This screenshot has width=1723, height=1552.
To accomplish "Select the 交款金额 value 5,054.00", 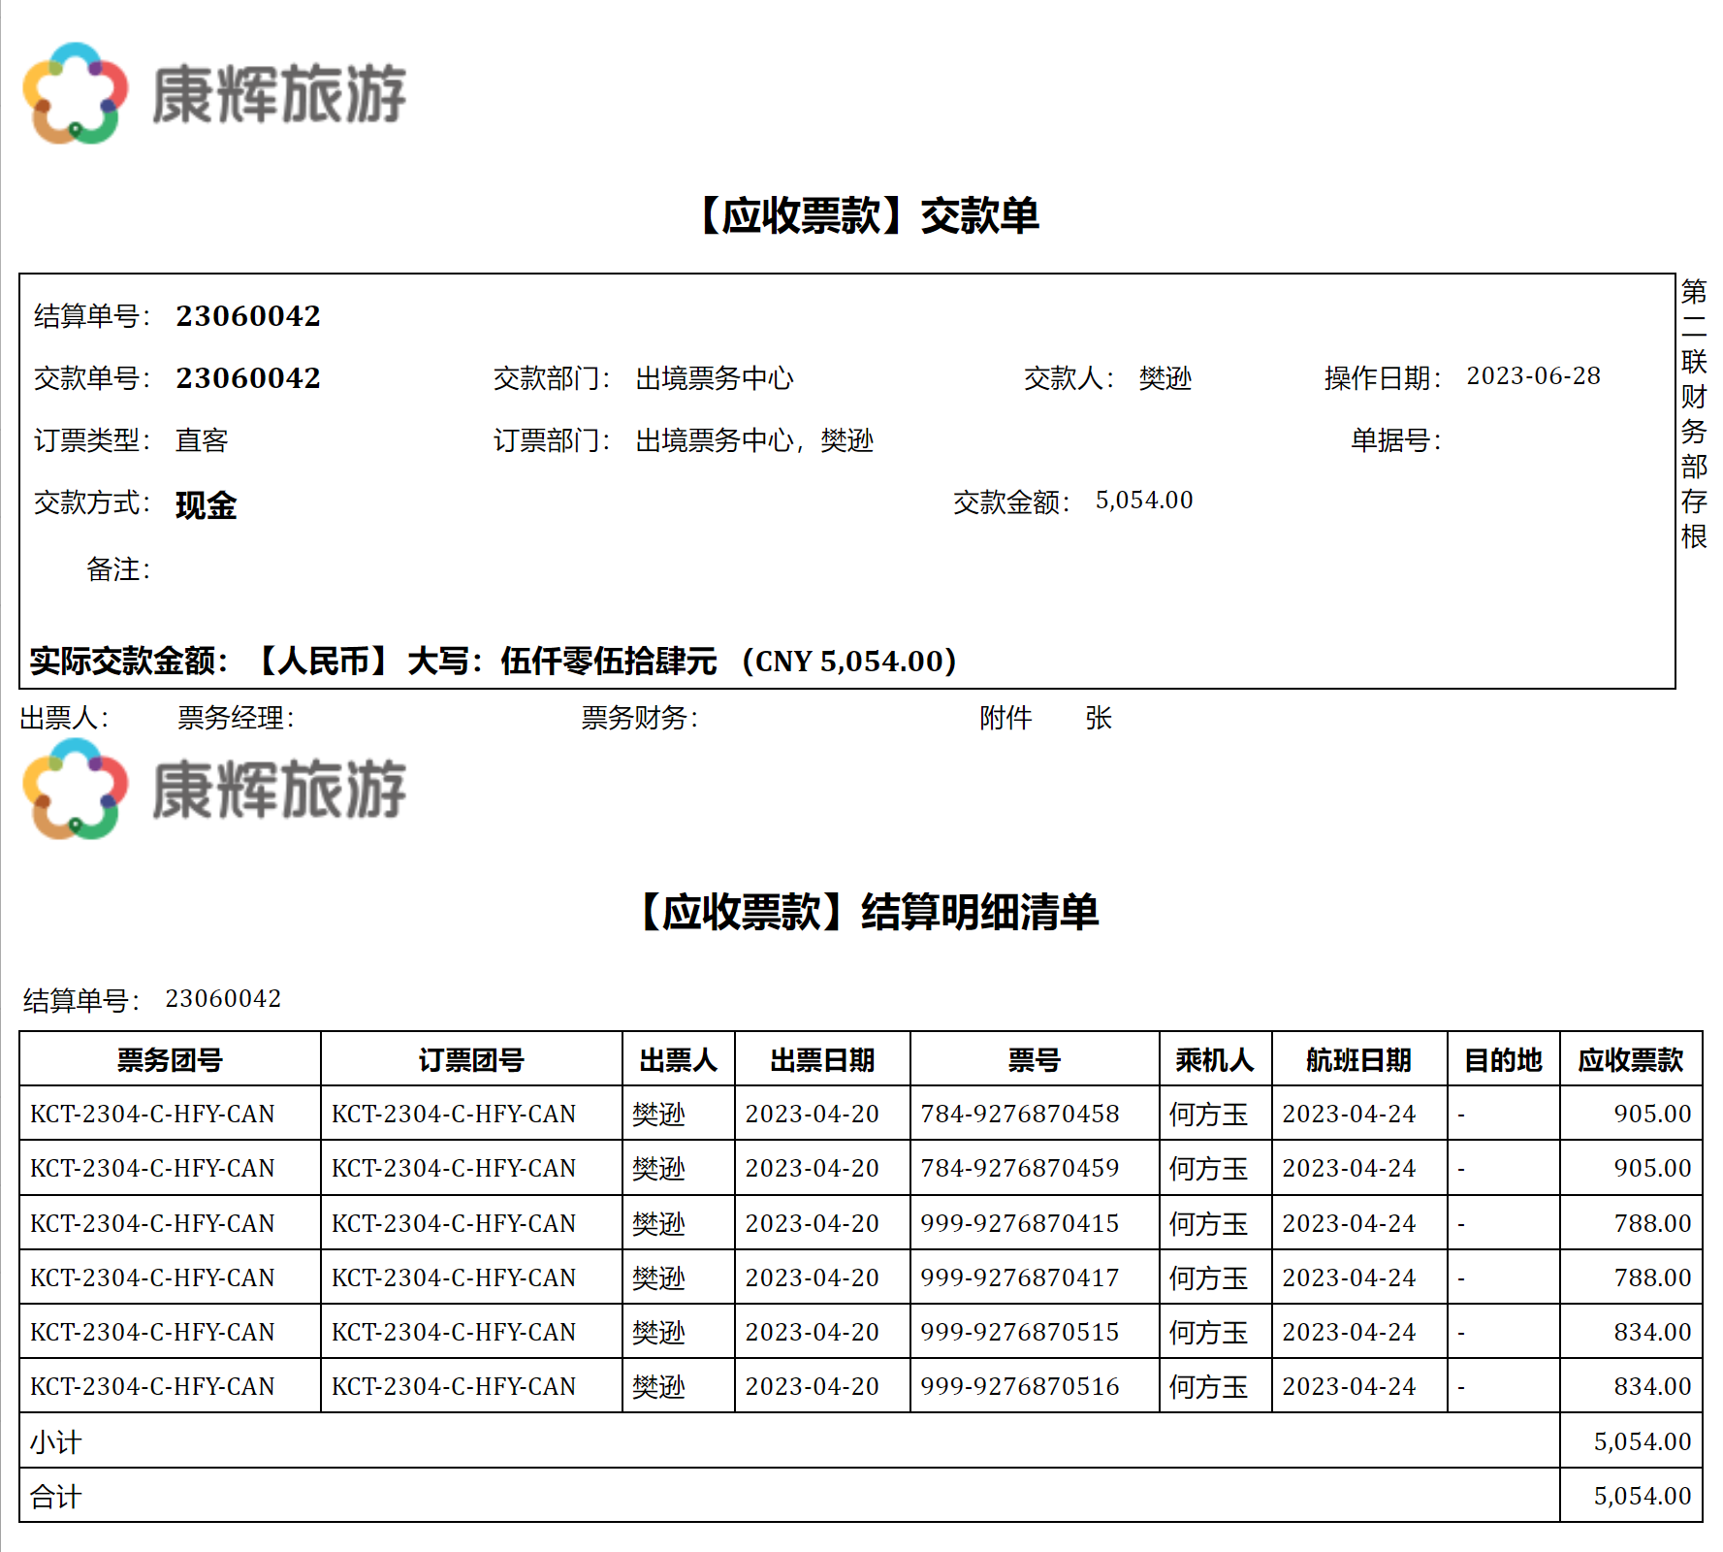I will 1143,501.
